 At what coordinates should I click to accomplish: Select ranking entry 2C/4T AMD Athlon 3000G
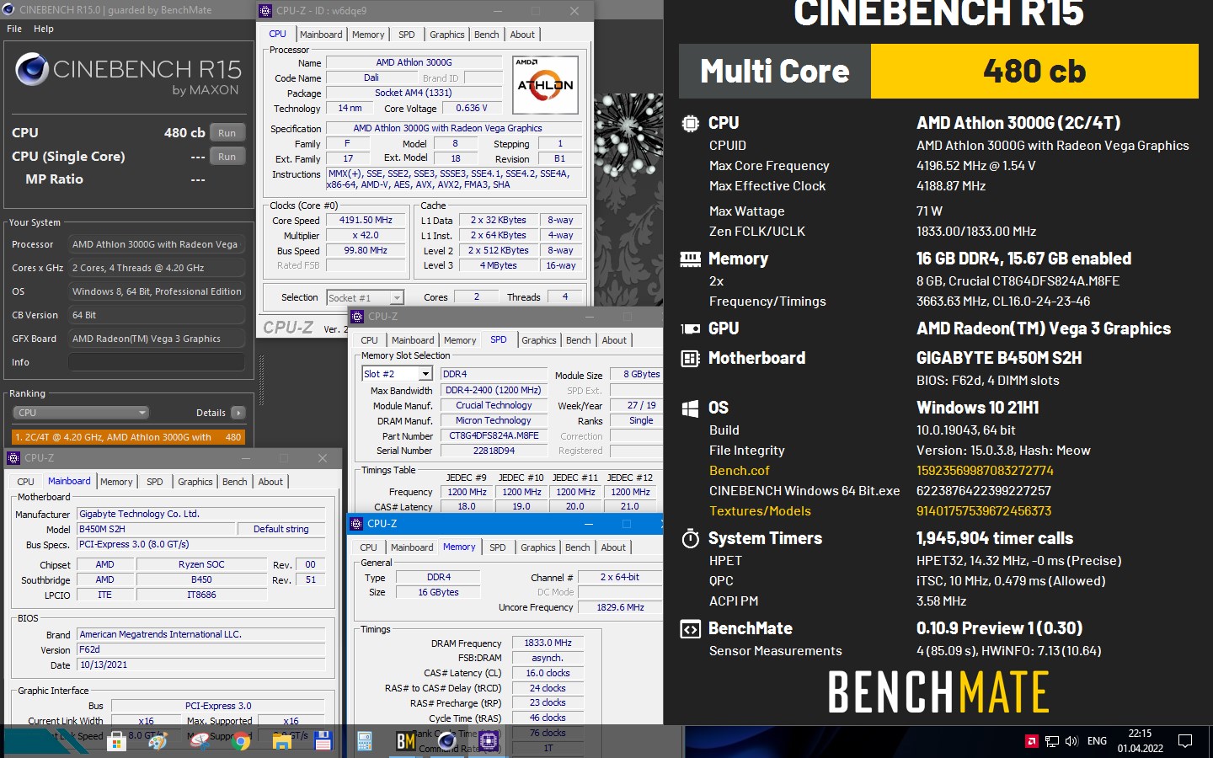[x=127, y=437]
